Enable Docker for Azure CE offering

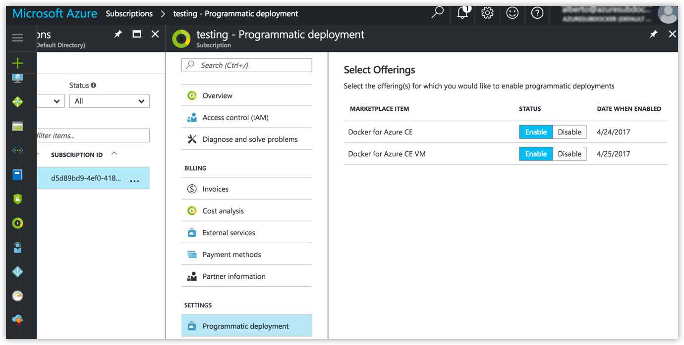[536, 132]
